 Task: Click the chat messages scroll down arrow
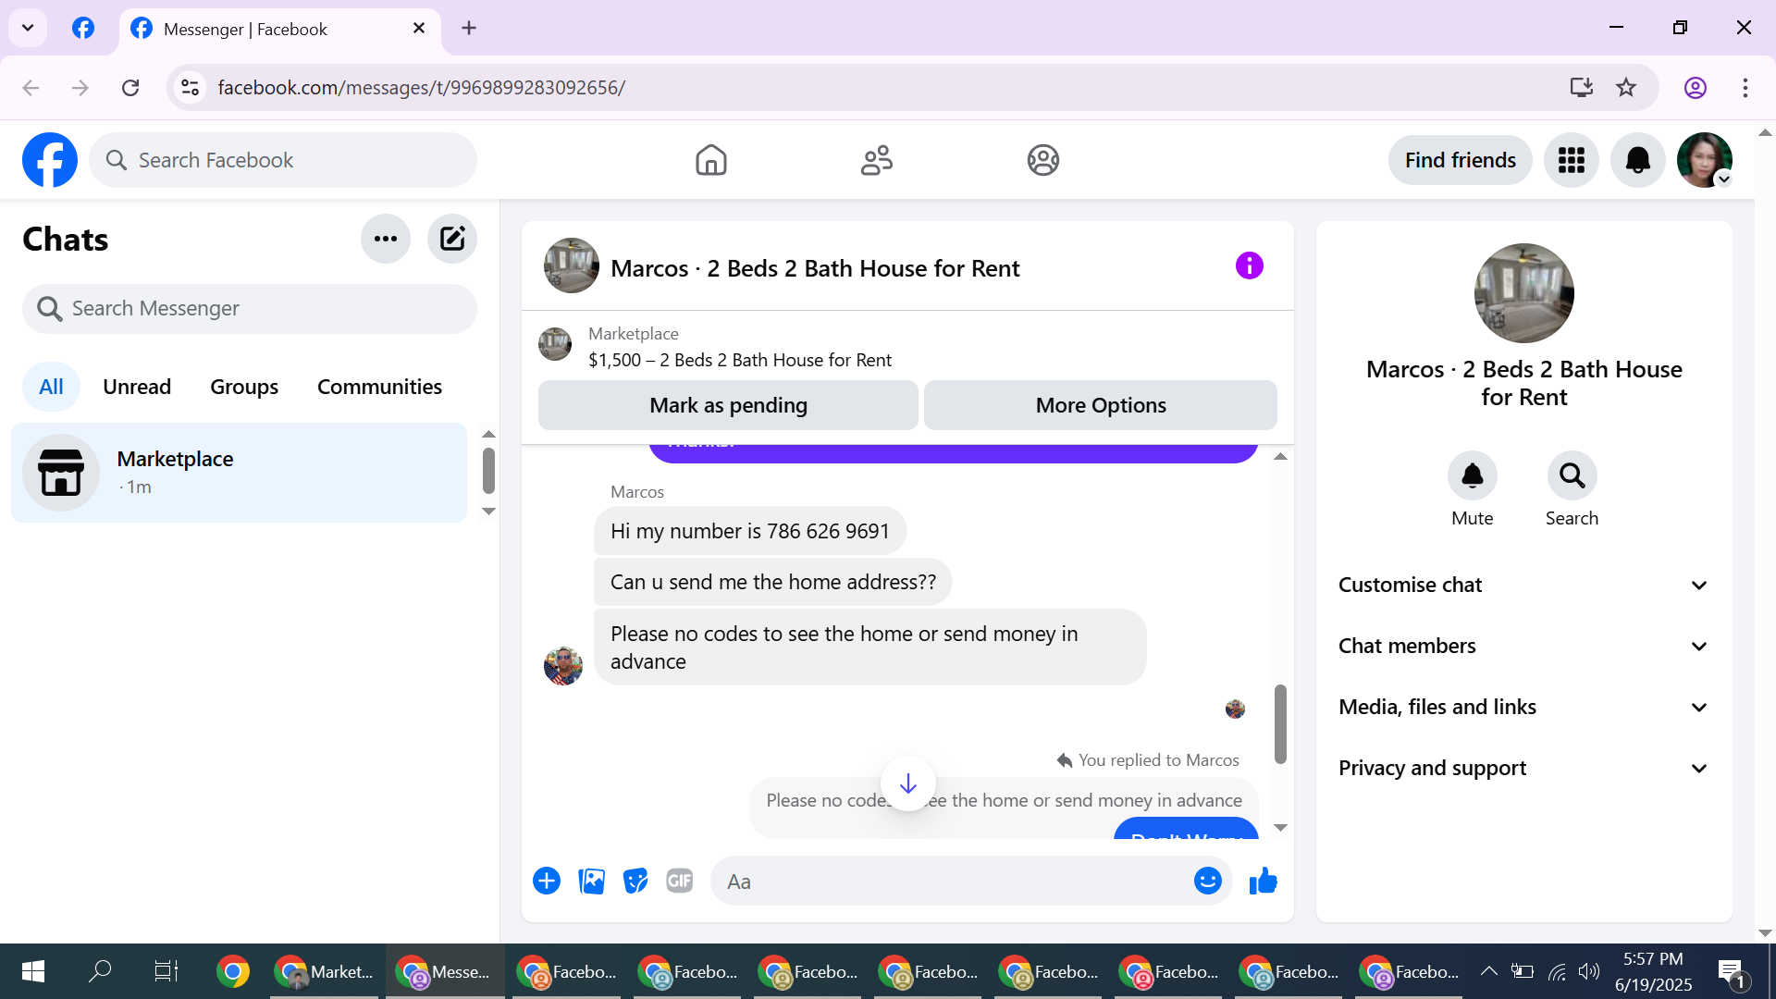[1280, 828]
